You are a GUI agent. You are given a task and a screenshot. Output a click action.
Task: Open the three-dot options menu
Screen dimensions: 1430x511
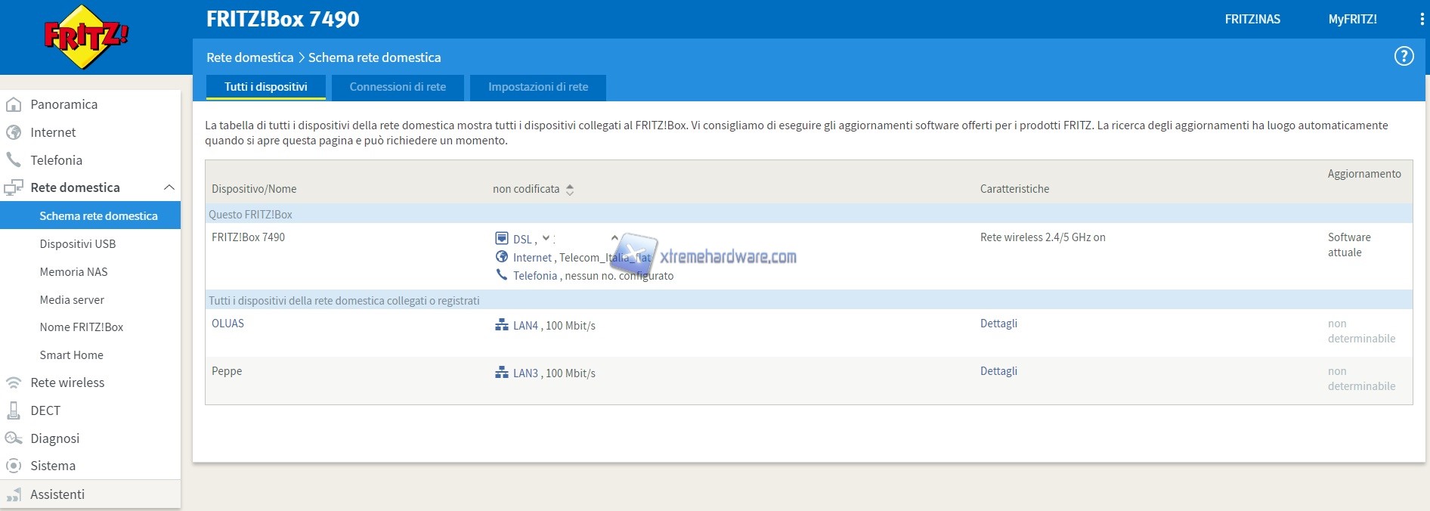pos(1422,20)
